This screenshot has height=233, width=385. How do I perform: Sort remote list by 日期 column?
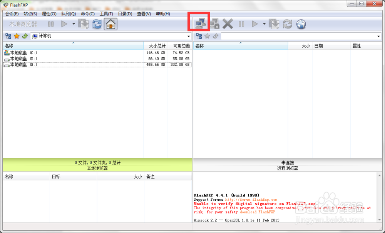[x=331, y=46]
